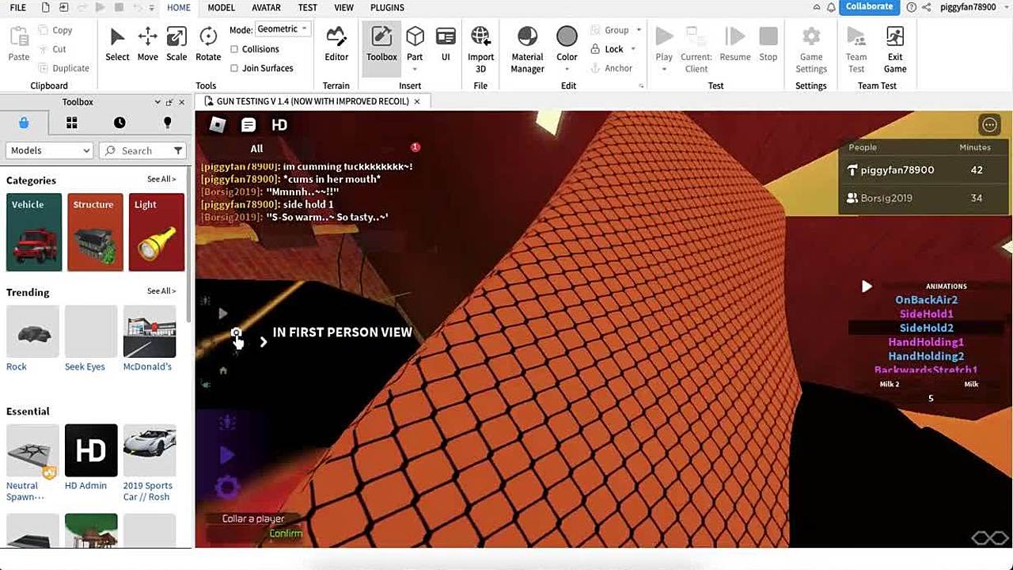Viewport: 1013px width, 570px height.
Task: Expand the Models category dropdown
Action: coord(50,150)
